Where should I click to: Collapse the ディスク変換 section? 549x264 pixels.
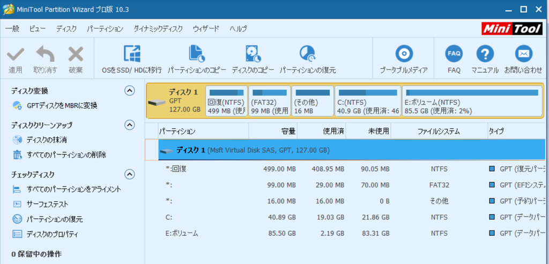pyautogui.click(x=130, y=91)
